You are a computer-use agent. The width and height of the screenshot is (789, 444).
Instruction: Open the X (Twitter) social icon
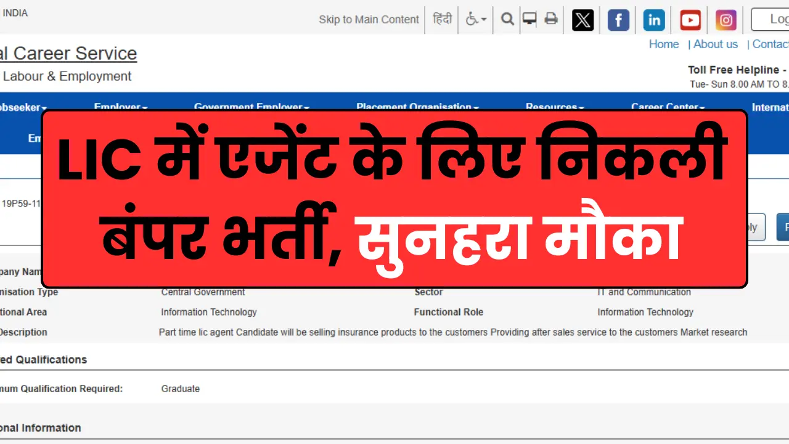click(583, 20)
